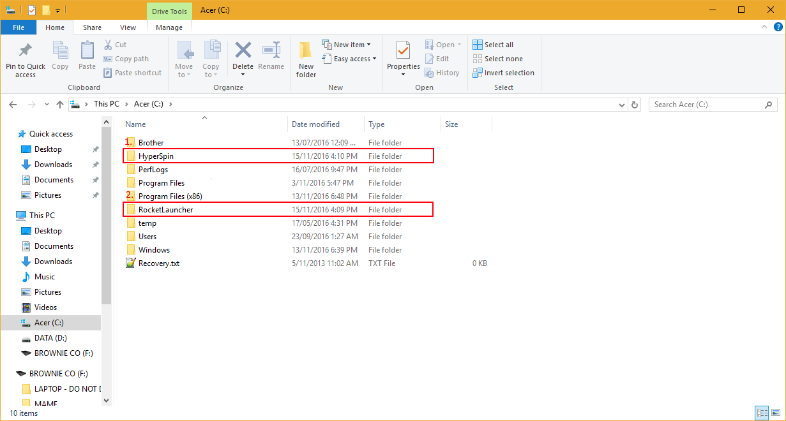786x421 pixels.
Task: Click the Edit command in Open group
Action: click(437, 59)
